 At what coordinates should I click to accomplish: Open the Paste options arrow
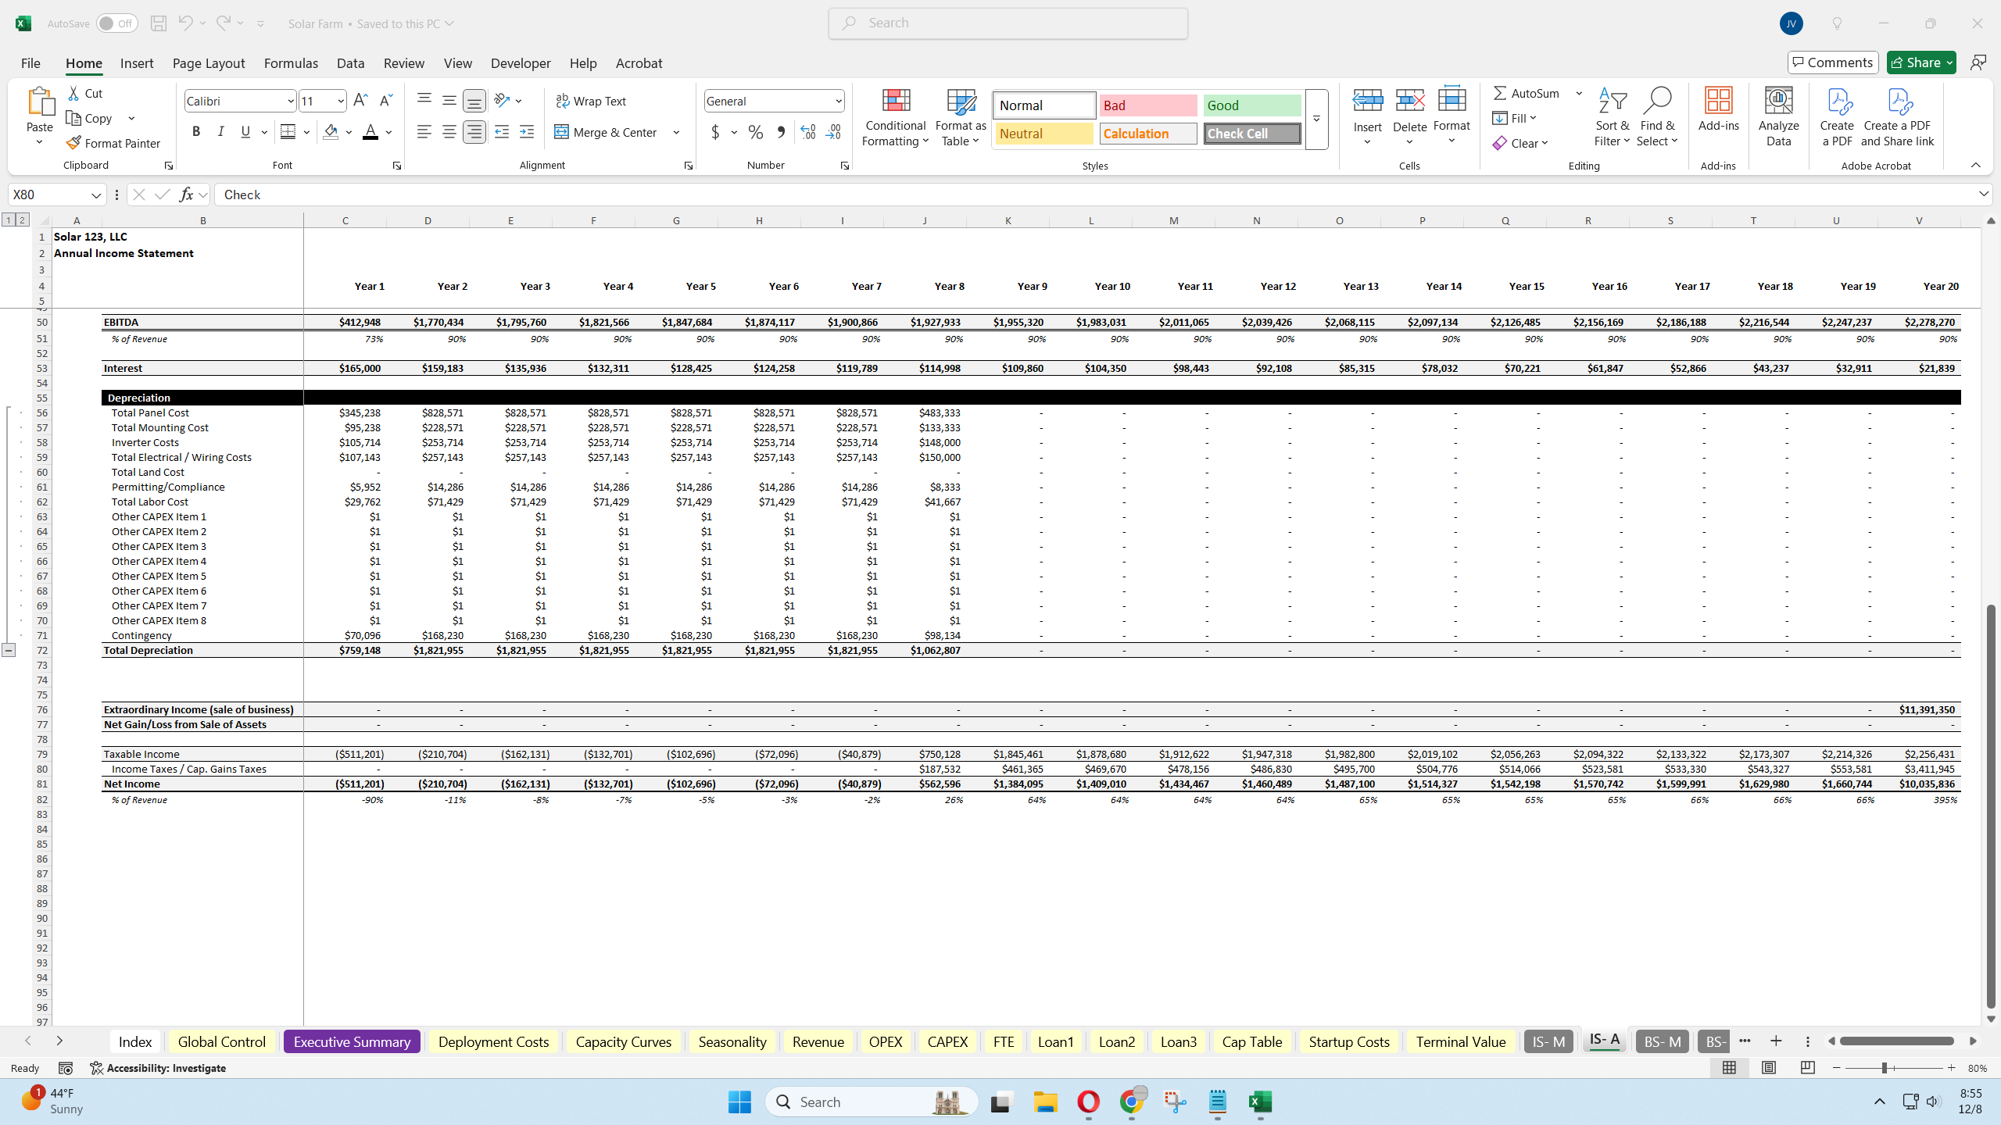39,142
